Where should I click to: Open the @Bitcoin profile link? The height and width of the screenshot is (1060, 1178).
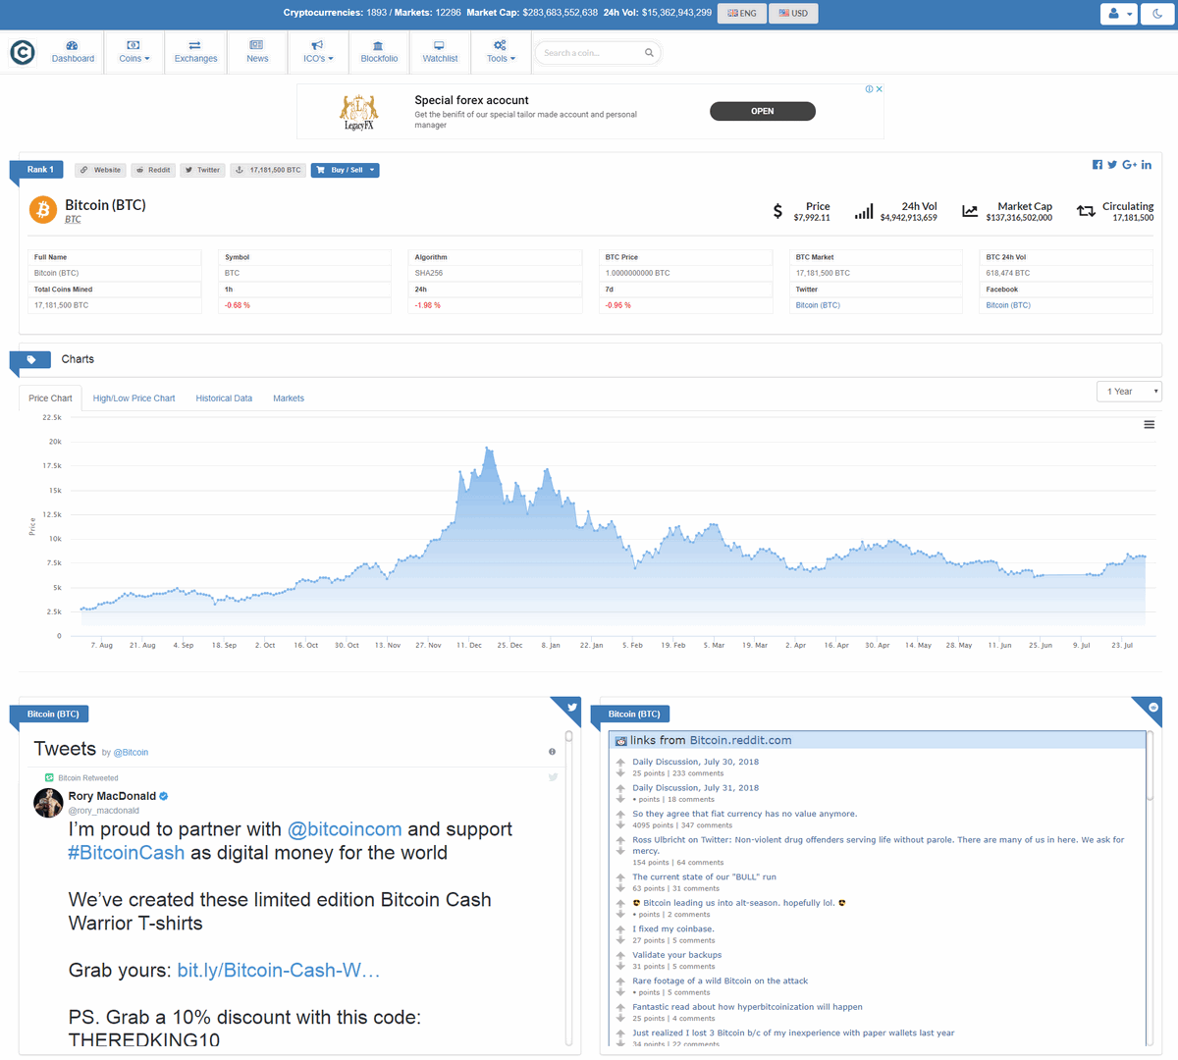click(131, 753)
